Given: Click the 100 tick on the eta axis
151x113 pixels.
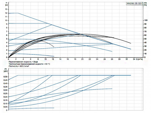Looking at the screenshot, I should click(145, 21).
